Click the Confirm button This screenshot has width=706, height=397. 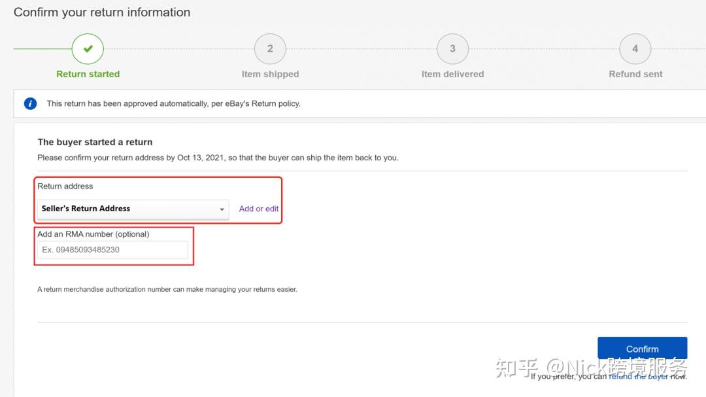642,347
